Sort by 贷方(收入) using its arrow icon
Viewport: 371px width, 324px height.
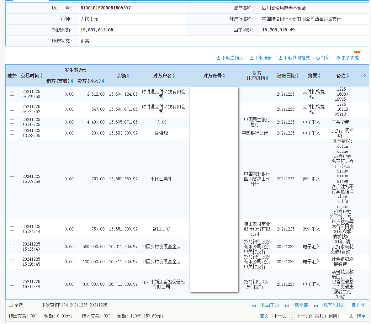(103, 81)
